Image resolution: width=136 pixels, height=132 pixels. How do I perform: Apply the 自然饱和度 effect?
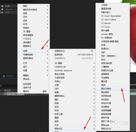[113, 96]
